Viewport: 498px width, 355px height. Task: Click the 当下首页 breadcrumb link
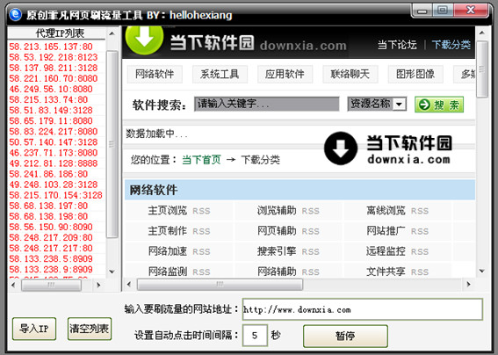click(201, 160)
